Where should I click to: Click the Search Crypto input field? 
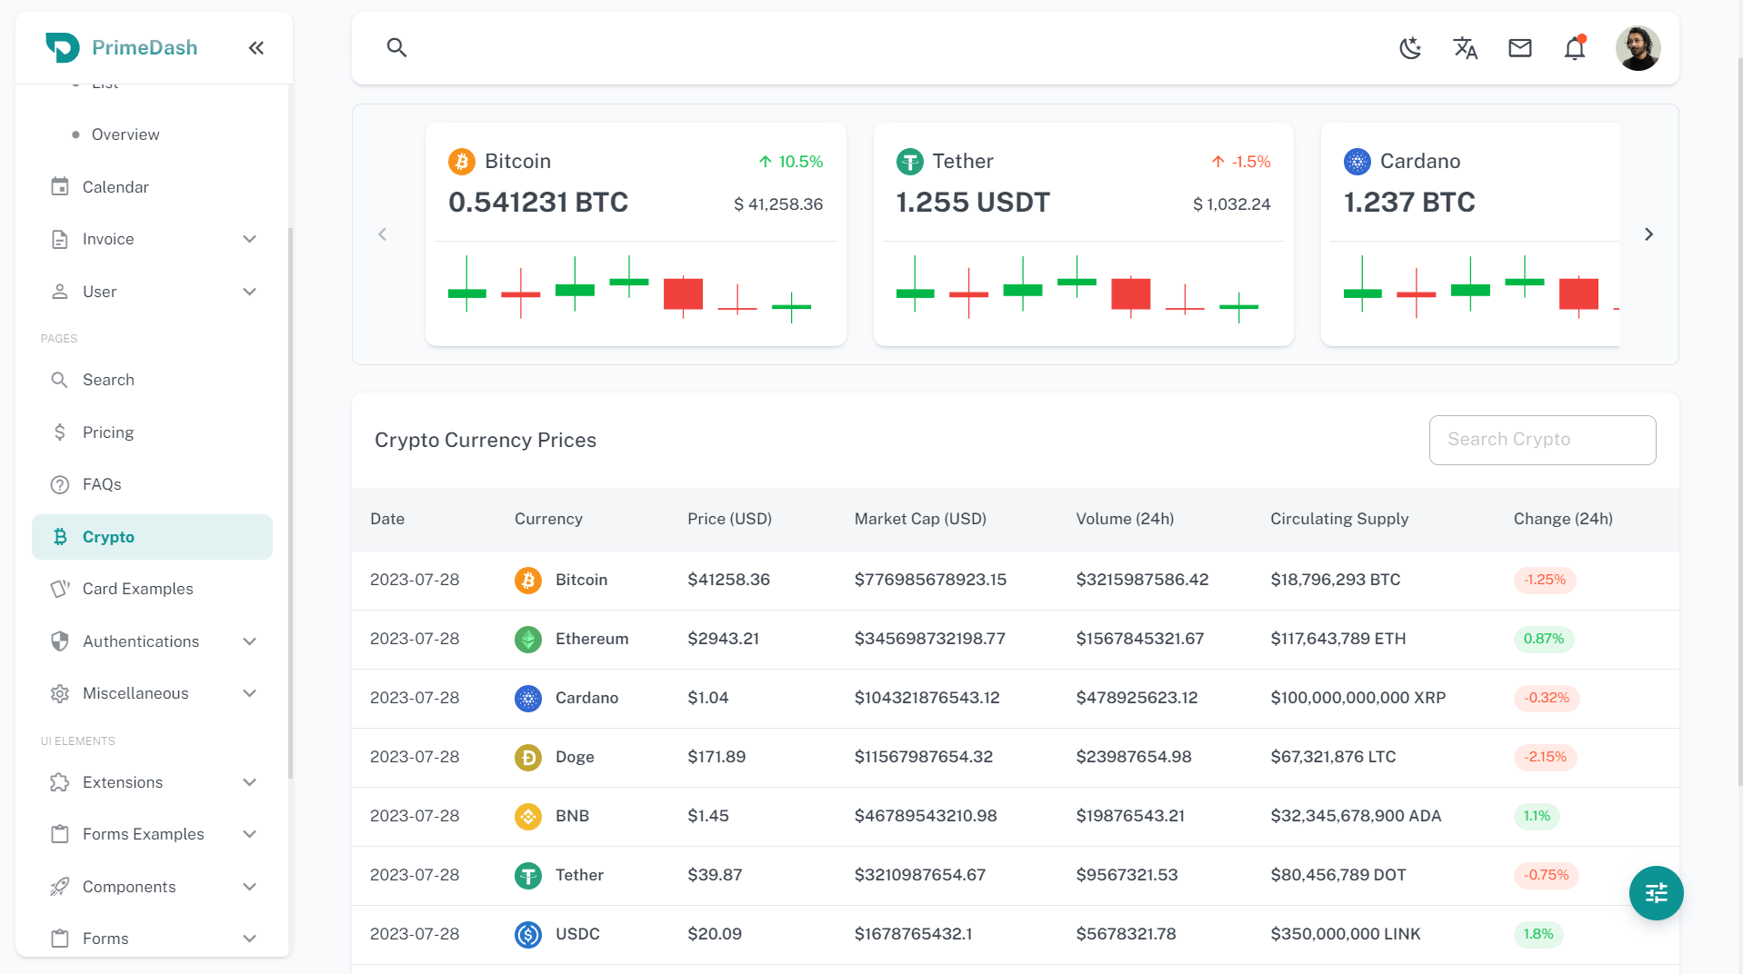click(1542, 440)
